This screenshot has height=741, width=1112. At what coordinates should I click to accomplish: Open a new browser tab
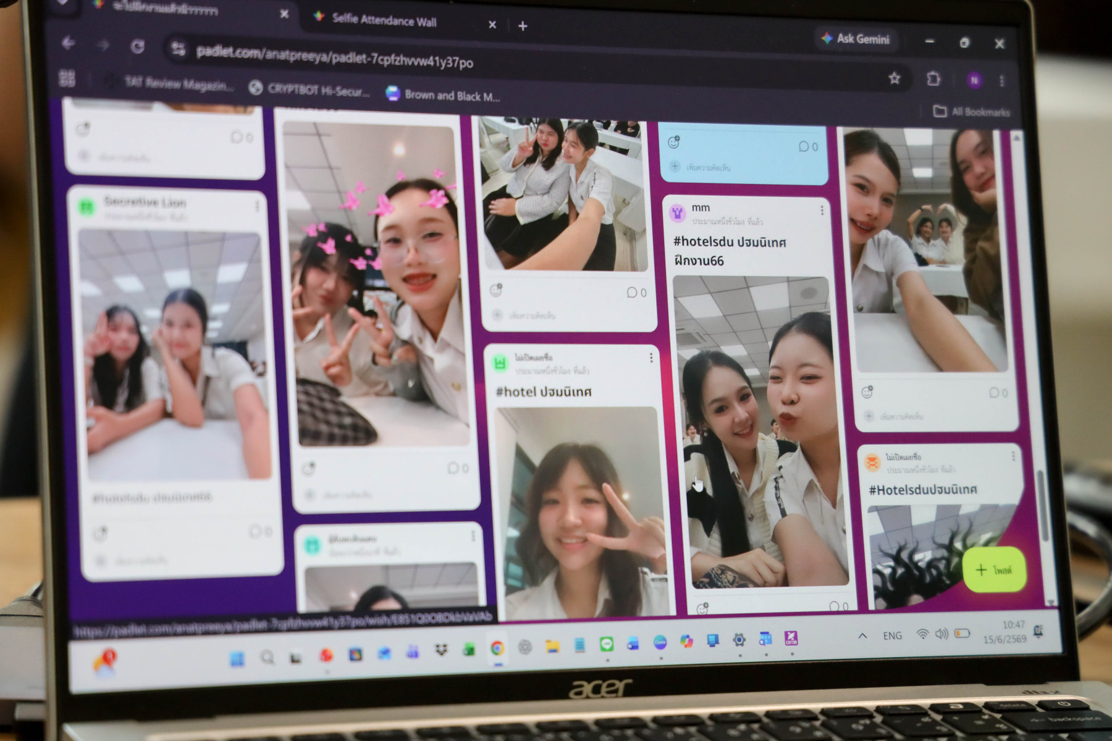click(523, 26)
